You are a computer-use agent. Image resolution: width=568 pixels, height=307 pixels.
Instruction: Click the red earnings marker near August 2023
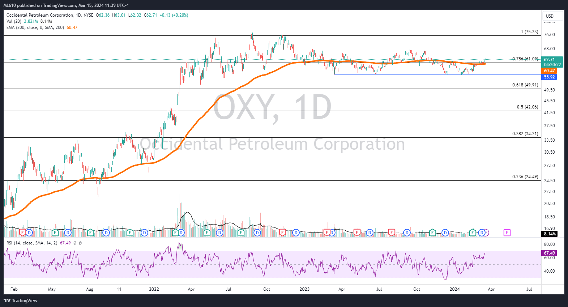(392, 233)
